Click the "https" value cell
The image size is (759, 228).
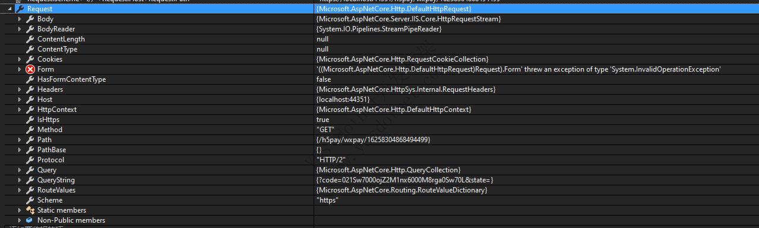(327, 200)
